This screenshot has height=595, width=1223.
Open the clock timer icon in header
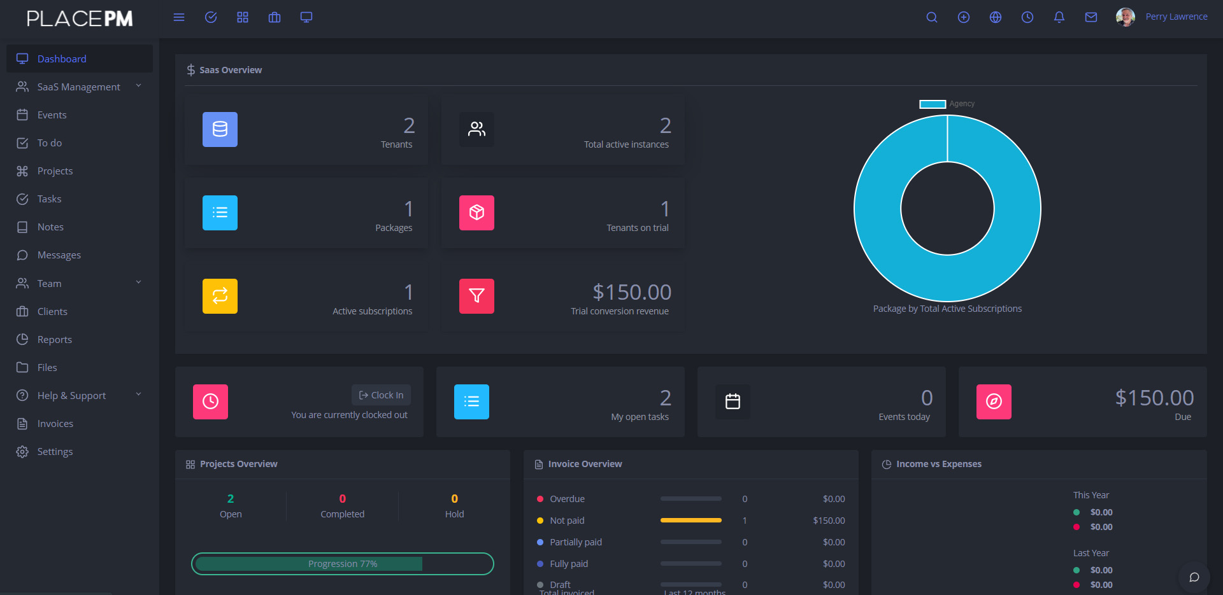click(x=1027, y=17)
